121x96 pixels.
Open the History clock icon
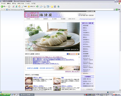click(x=38, y=6)
